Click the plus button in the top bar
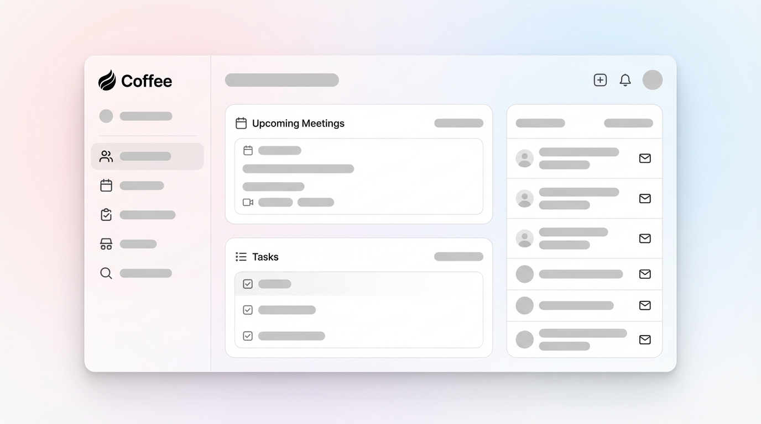 (600, 79)
